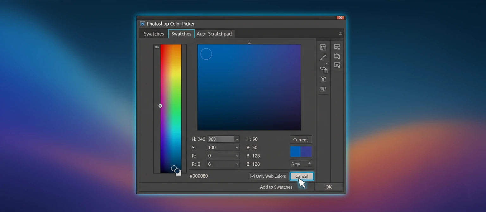Click the hand sampler icon in the sidebar

click(323, 79)
